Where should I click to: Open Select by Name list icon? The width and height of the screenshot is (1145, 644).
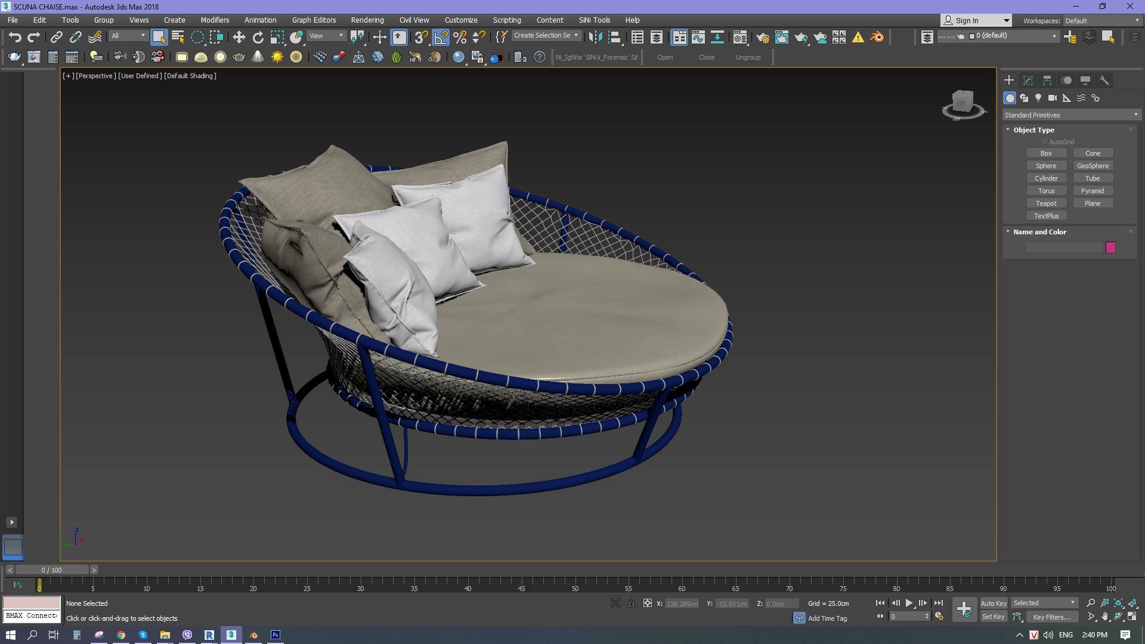coord(178,37)
